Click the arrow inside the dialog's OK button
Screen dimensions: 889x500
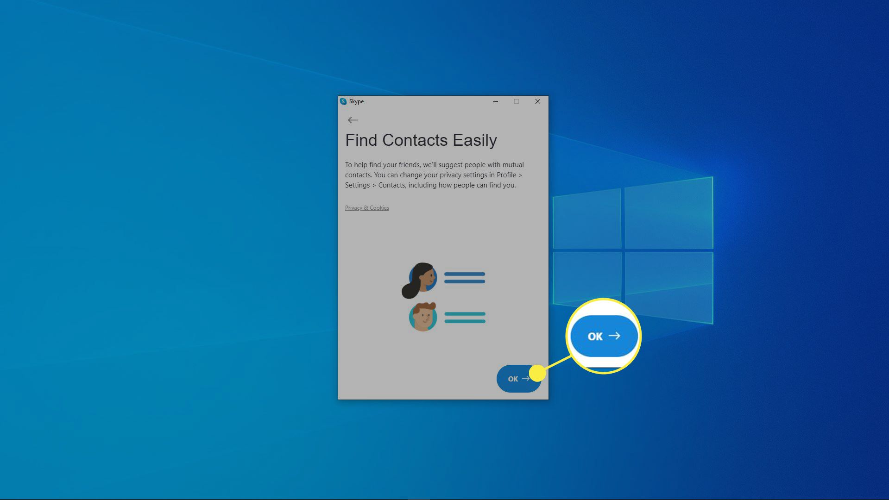525,379
